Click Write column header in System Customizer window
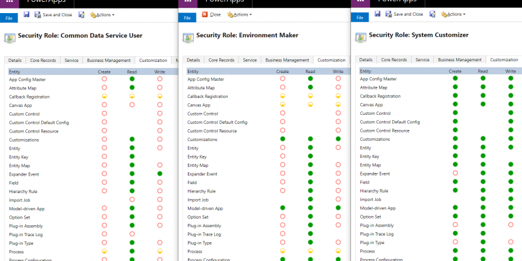 pos(511,71)
